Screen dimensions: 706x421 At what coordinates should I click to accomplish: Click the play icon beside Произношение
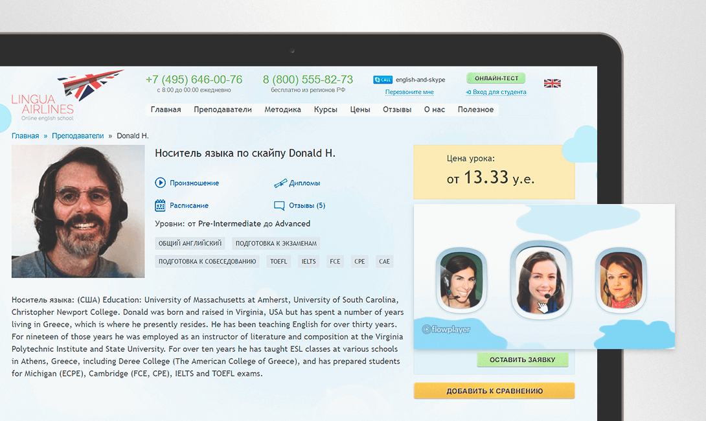point(160,183)
